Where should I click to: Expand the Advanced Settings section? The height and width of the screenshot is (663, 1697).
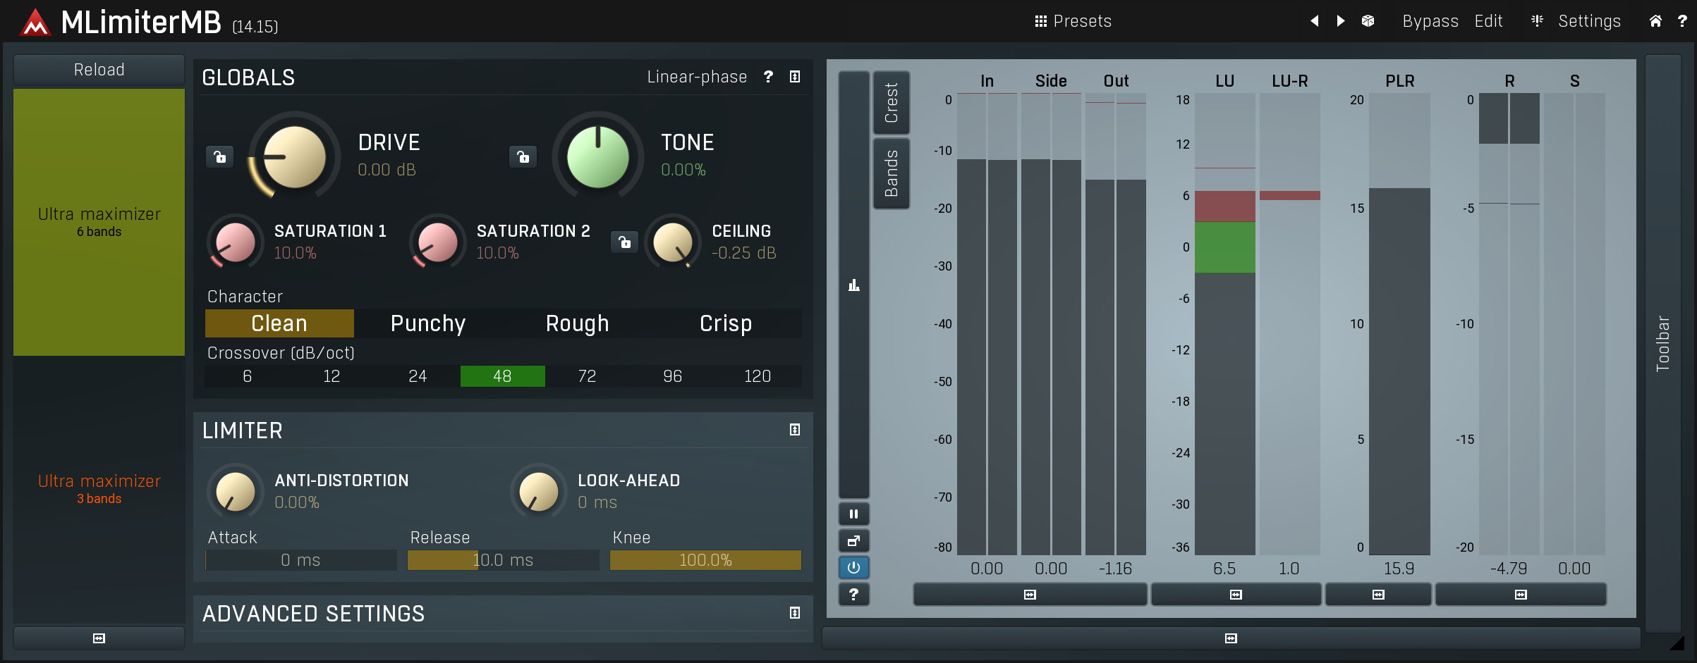tap(795, 613)
